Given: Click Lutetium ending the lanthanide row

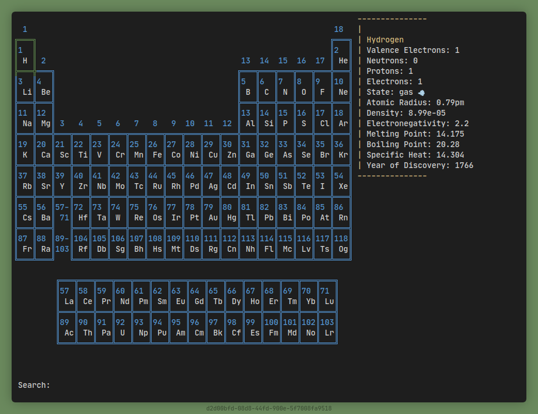Looking at the screenshot, I should [327, 297].
